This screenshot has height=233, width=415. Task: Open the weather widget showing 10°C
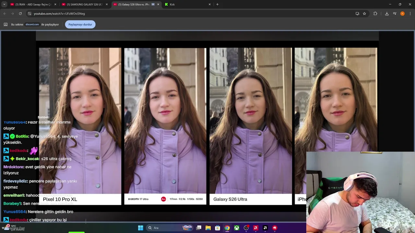click(15, 227)
